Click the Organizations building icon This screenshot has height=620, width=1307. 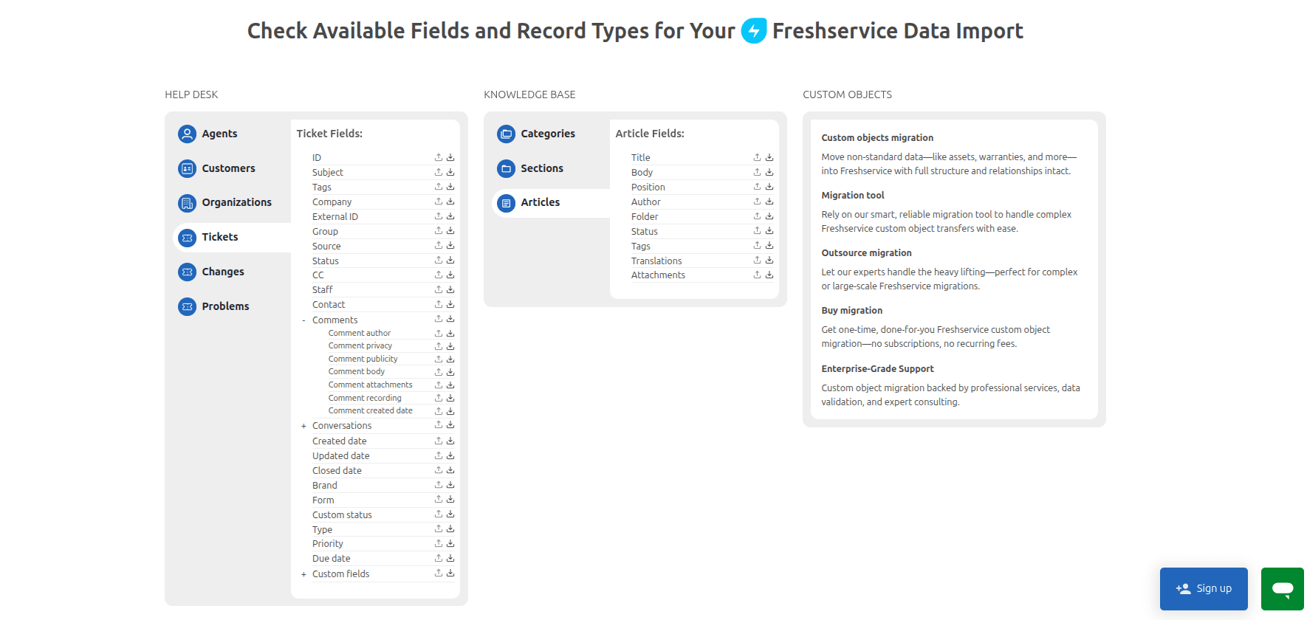point(187,202)
